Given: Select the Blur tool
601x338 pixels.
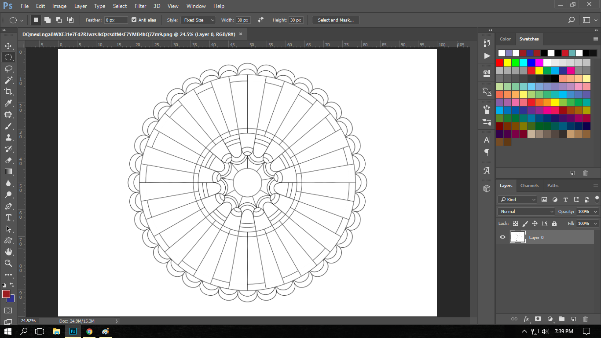Looking at the screenshot, I should [8, 183].
